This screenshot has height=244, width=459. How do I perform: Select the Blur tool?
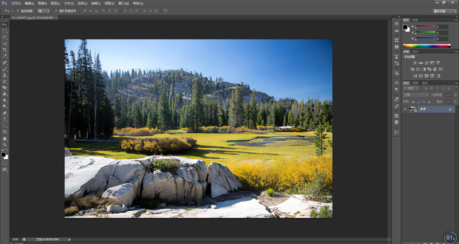5,100
